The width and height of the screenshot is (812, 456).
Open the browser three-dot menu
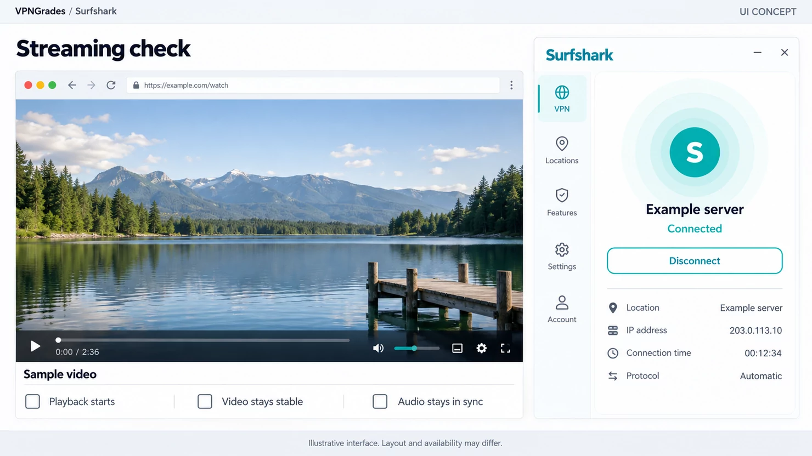coord(511,85)
